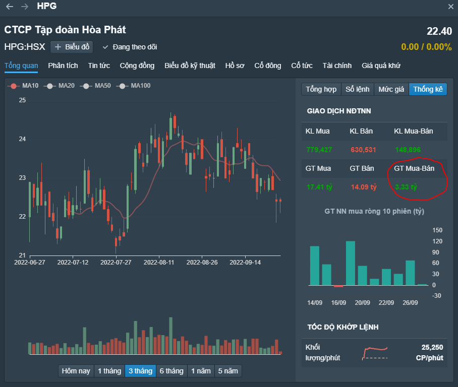This screenshot has height=387, width=458.
Task: Set chart range to 6 tháng
Action: [x=171, y=371]
